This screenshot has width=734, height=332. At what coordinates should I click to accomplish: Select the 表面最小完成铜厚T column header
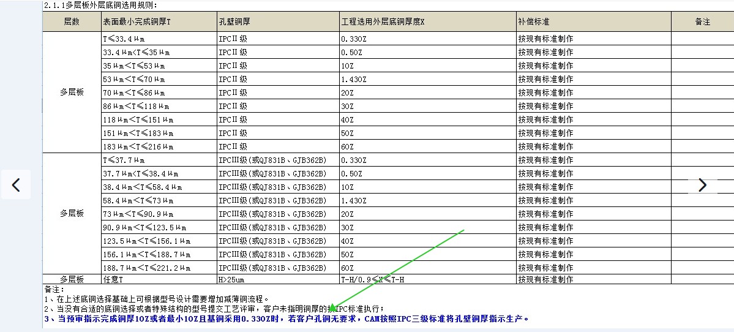[159, 21]
